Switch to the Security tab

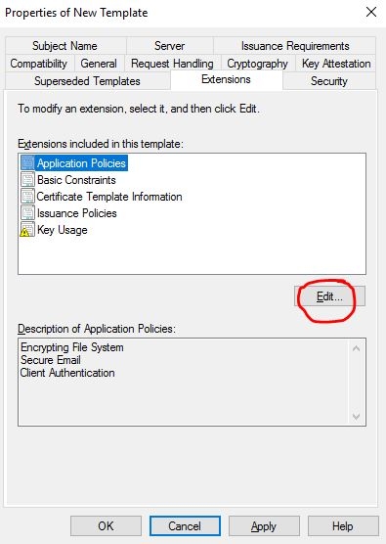(329, 81)
